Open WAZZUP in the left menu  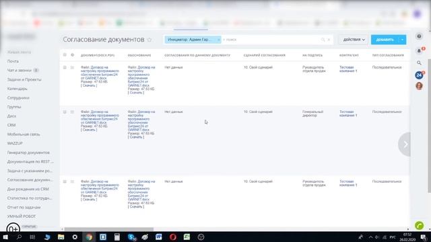click(15, 143)
